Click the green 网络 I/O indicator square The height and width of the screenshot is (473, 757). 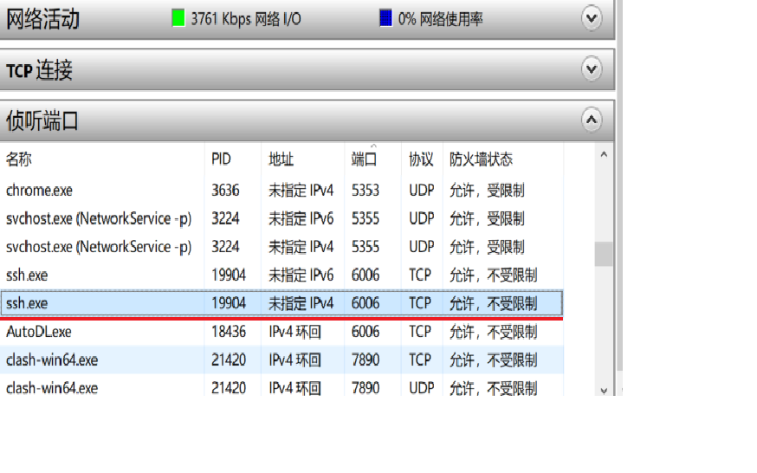point(178,18)
